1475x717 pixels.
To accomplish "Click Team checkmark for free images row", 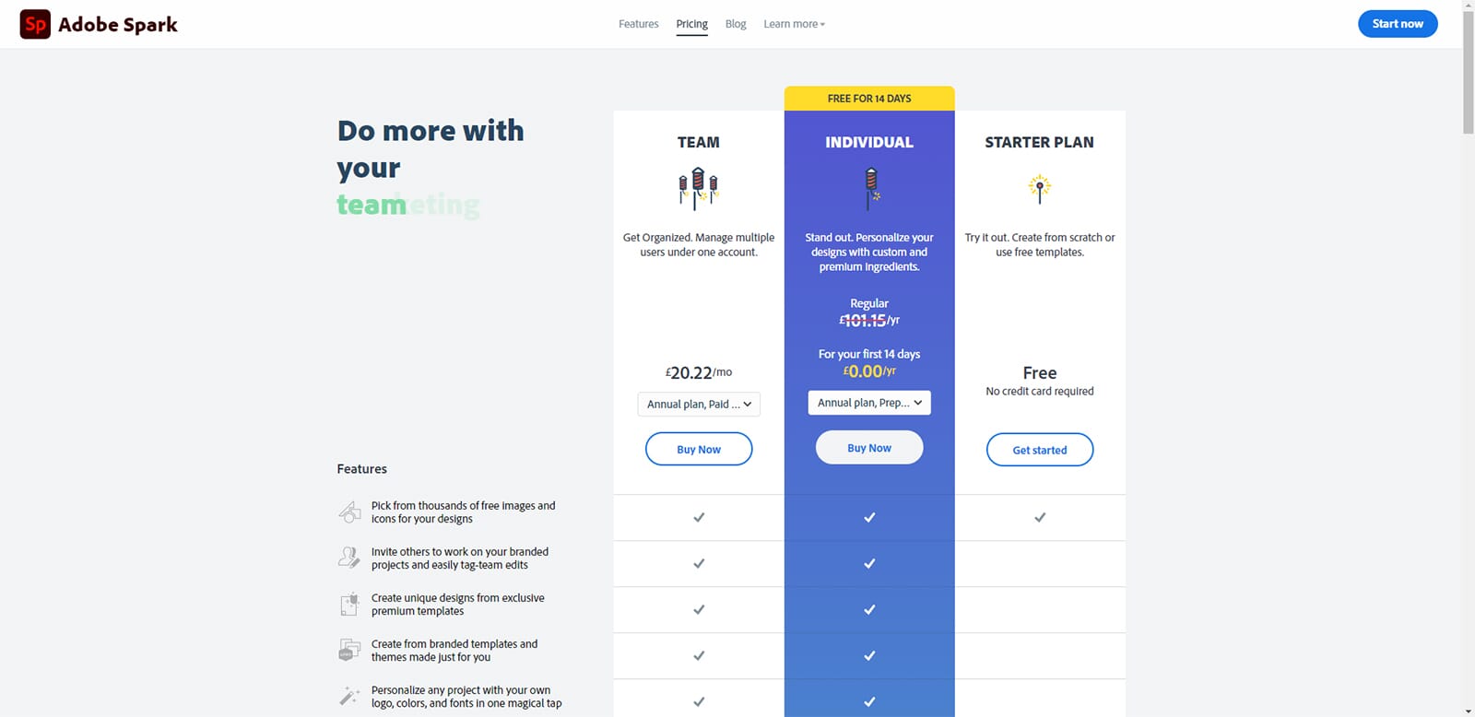I will click(x=699, y=517).
